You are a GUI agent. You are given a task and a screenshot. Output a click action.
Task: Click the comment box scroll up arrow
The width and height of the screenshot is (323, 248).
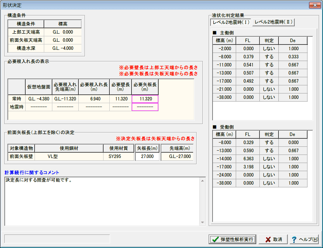[202, 181]
